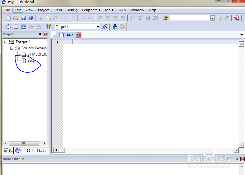This screenshot has width=245, height=175.
Task: Navigate backwards arrow
Action: tap(83, 18)
